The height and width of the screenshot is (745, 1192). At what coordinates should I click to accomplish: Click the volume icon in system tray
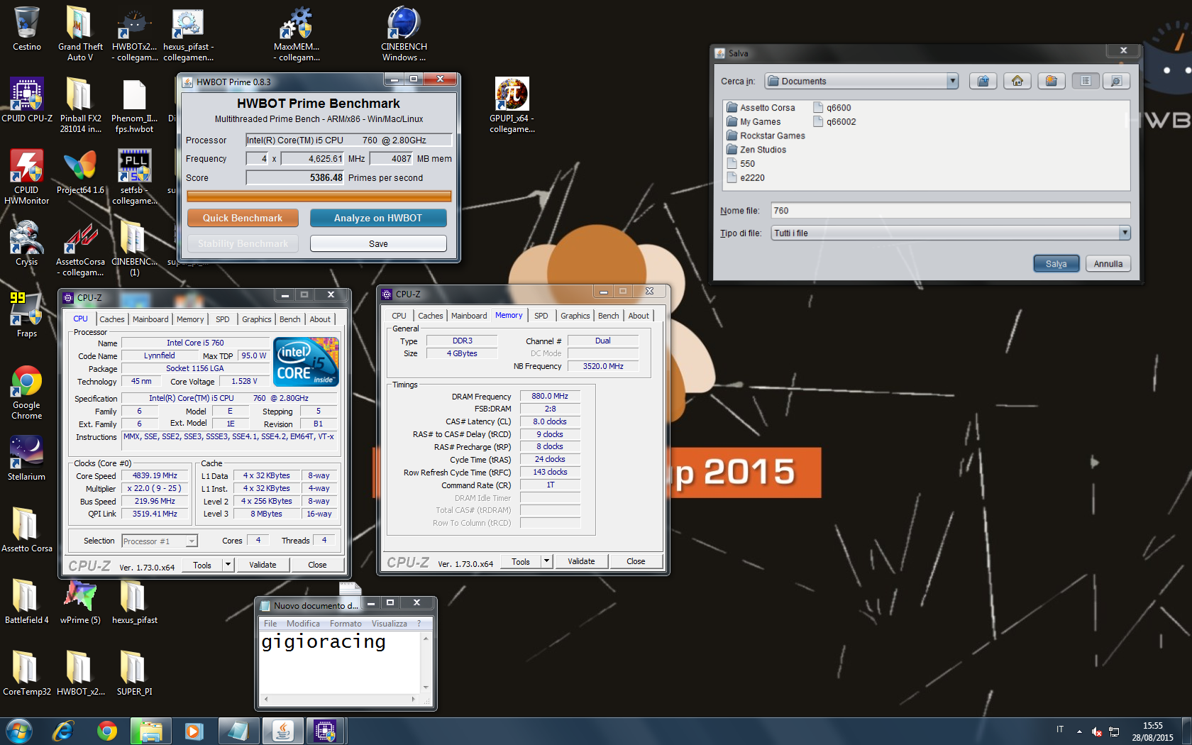[1096, 732]
